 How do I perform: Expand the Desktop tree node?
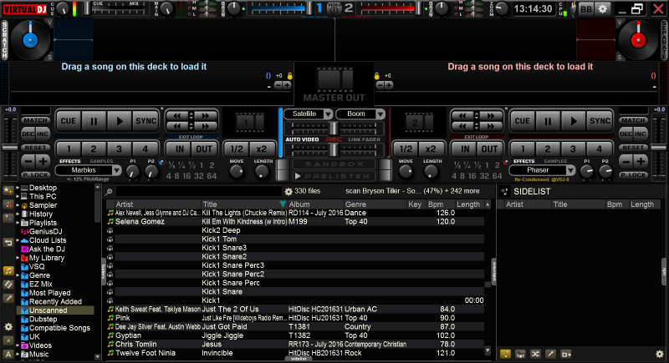coord(18,188)
